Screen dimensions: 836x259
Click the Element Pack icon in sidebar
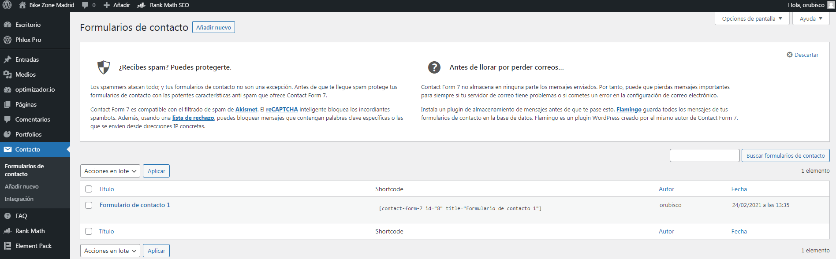pyautogui.click(x=7, y=246)
